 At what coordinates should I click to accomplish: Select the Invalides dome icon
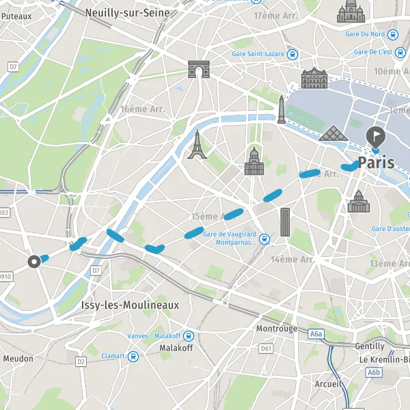pyautogui.click(x=254, y=161)
